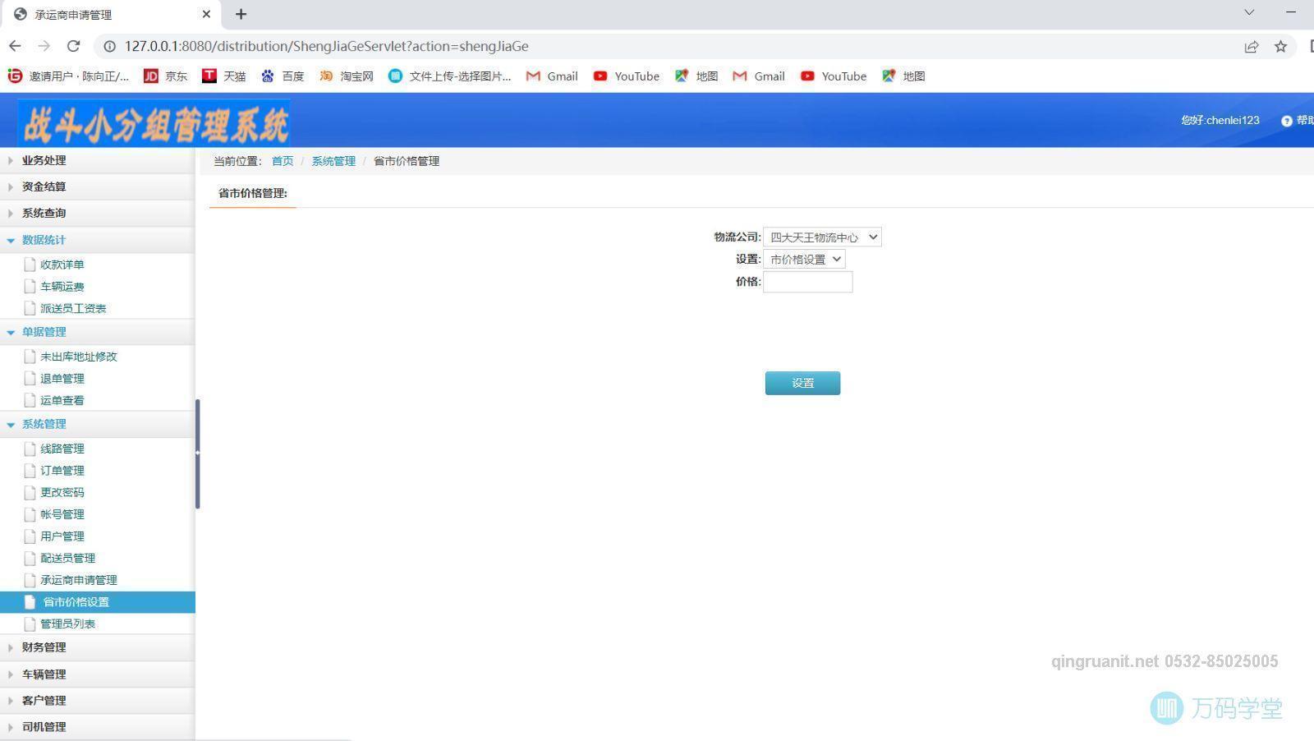Click the share page icon

[x=1252, y=47]
